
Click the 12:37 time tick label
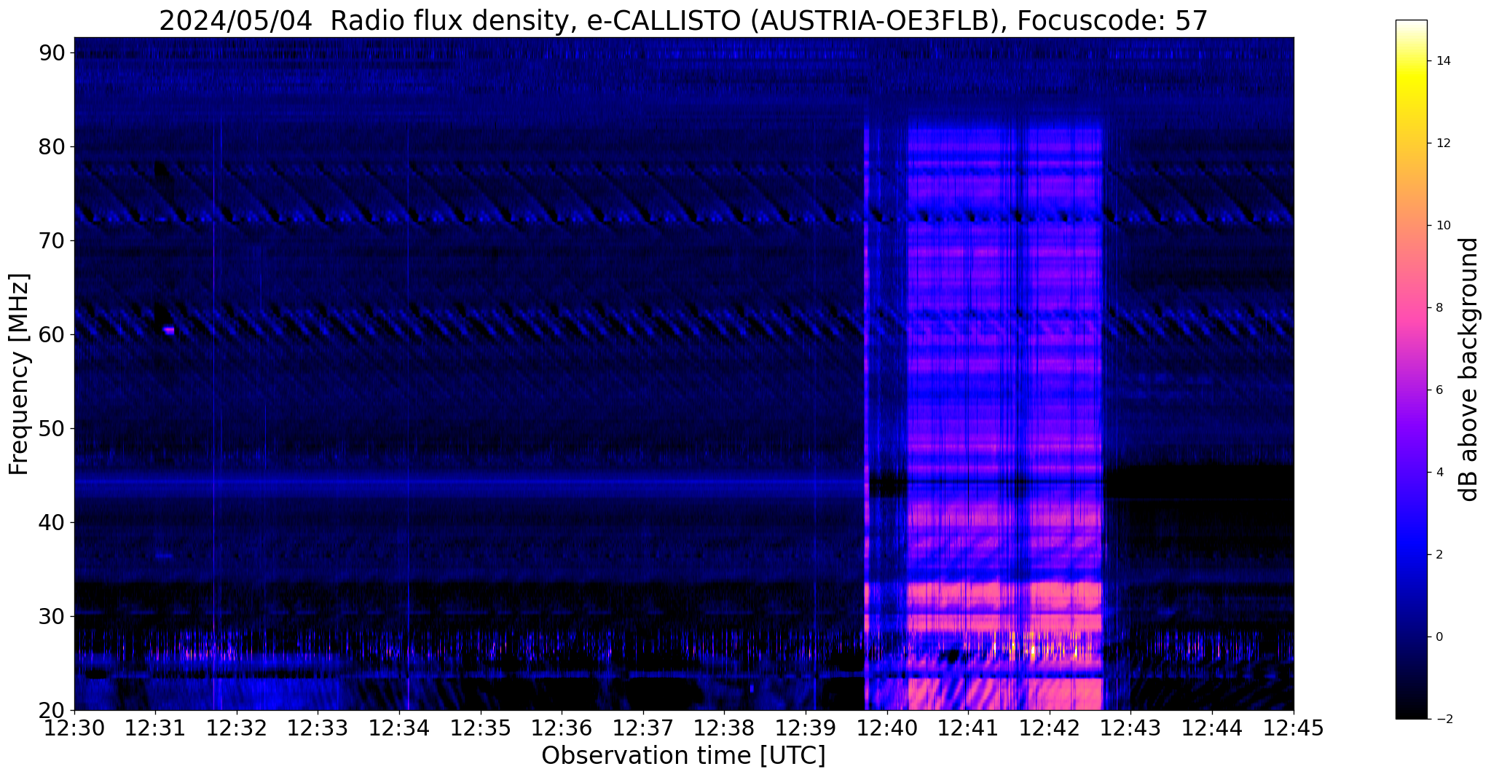(x=643, y=727)
